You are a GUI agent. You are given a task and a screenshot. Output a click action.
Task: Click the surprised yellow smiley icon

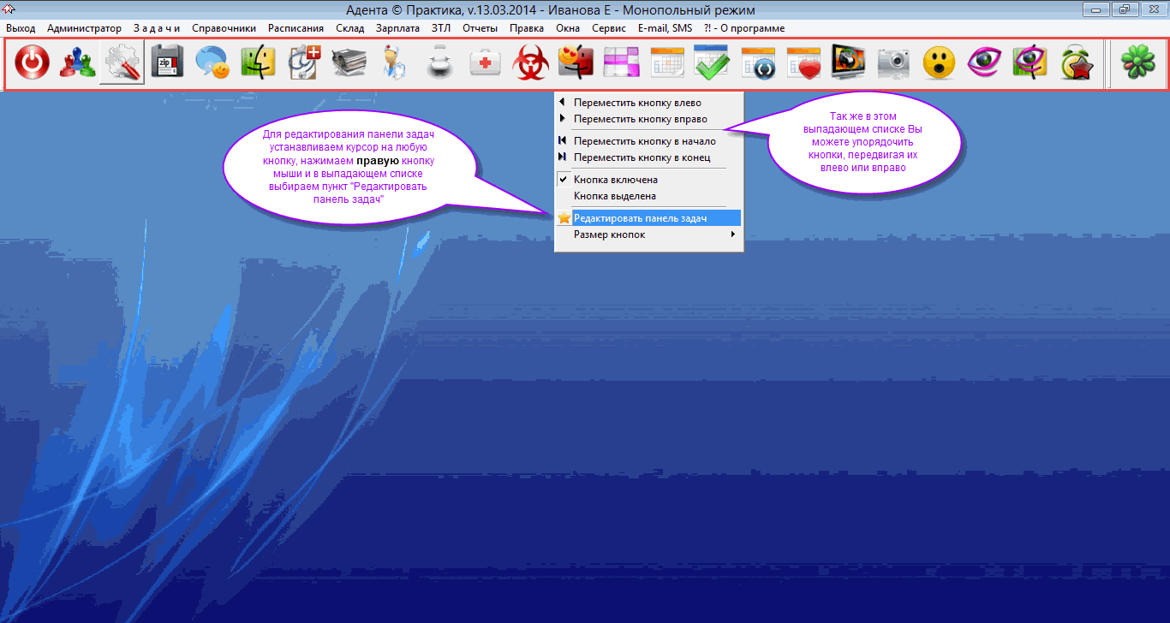point(939,62)
